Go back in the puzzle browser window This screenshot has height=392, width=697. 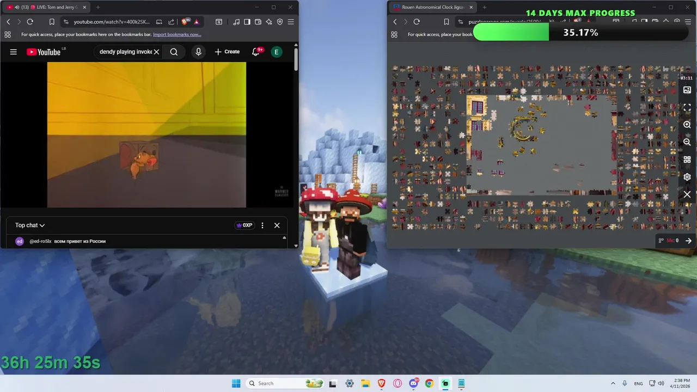395,22
